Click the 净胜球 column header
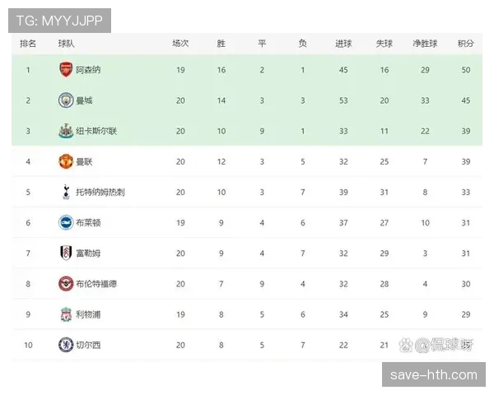Screen dimensions: 494x395 pyautogui.click(x=425, y=44)
